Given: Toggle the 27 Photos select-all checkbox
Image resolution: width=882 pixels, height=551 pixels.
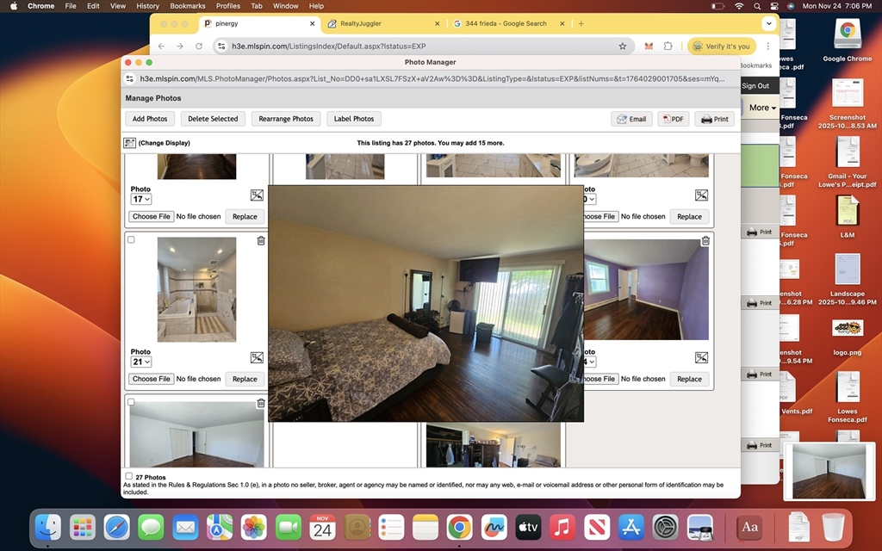Looking at the screenshot, I should tap(129, 476).
